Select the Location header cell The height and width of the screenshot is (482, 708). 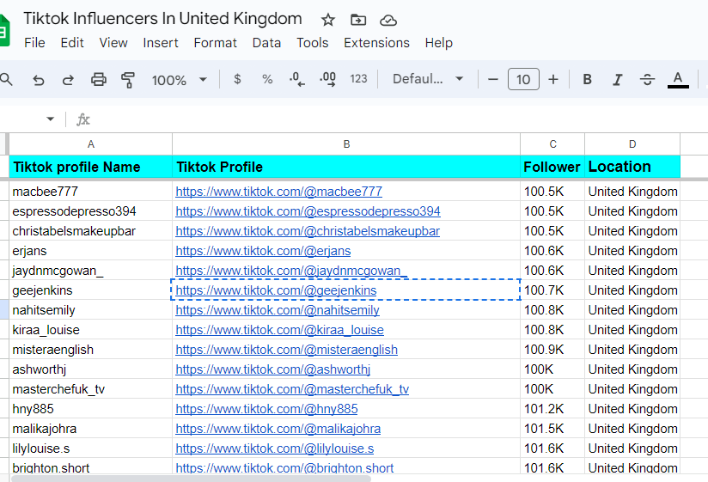632,167
